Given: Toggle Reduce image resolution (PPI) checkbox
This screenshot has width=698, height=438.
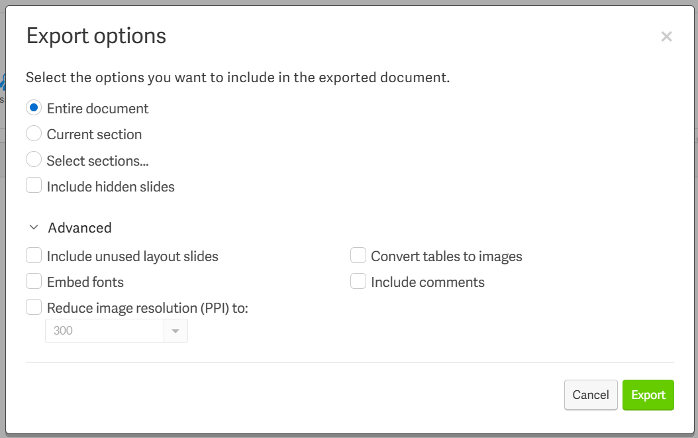Looking at the screenshot, I should pyautogui.click(x=34, y=307).
